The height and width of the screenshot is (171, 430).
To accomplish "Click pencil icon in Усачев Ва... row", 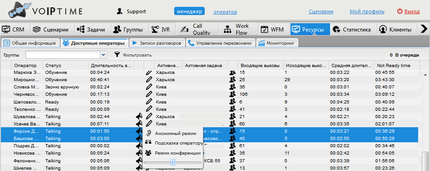I will pyautogui.click(x=149, y=124).
